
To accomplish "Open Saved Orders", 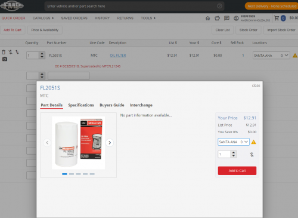I will (74, 18).
